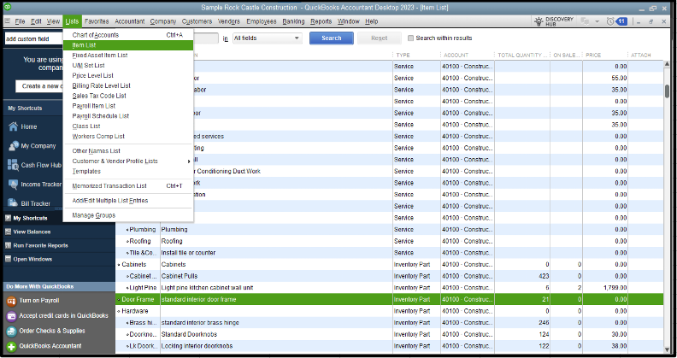Choose Memorized Transaction List

128,186
